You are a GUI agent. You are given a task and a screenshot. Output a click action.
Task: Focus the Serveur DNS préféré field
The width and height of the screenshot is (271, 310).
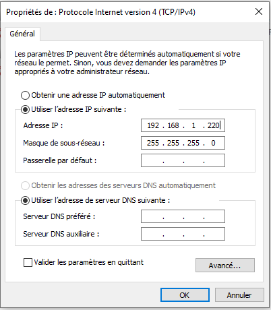pos(183,216)
